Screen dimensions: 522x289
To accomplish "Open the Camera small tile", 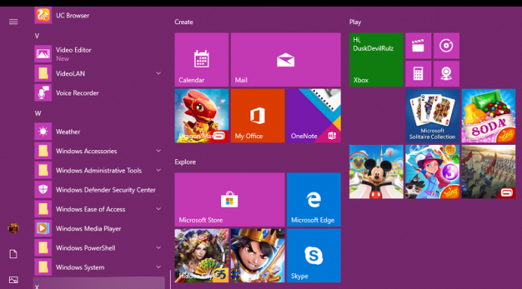I will (x=446, y=74).
